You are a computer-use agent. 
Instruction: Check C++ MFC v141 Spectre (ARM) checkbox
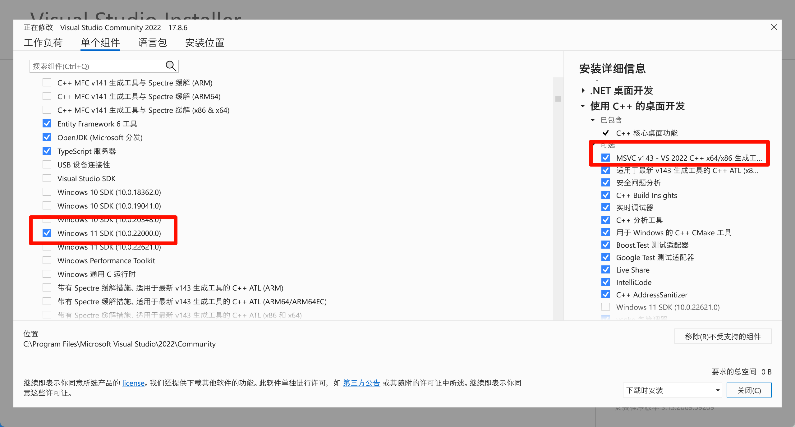pyautogui.click(x=47, y=83)
